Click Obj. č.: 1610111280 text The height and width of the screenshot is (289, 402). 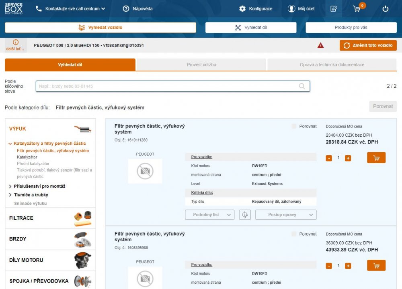pyautogui.click(x=131, y=140)
